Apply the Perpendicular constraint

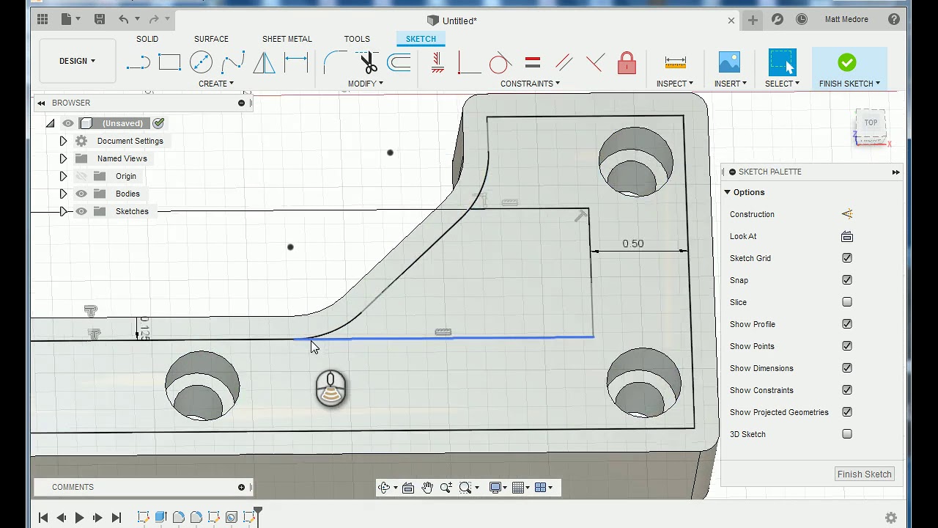(x=468, y=63)
